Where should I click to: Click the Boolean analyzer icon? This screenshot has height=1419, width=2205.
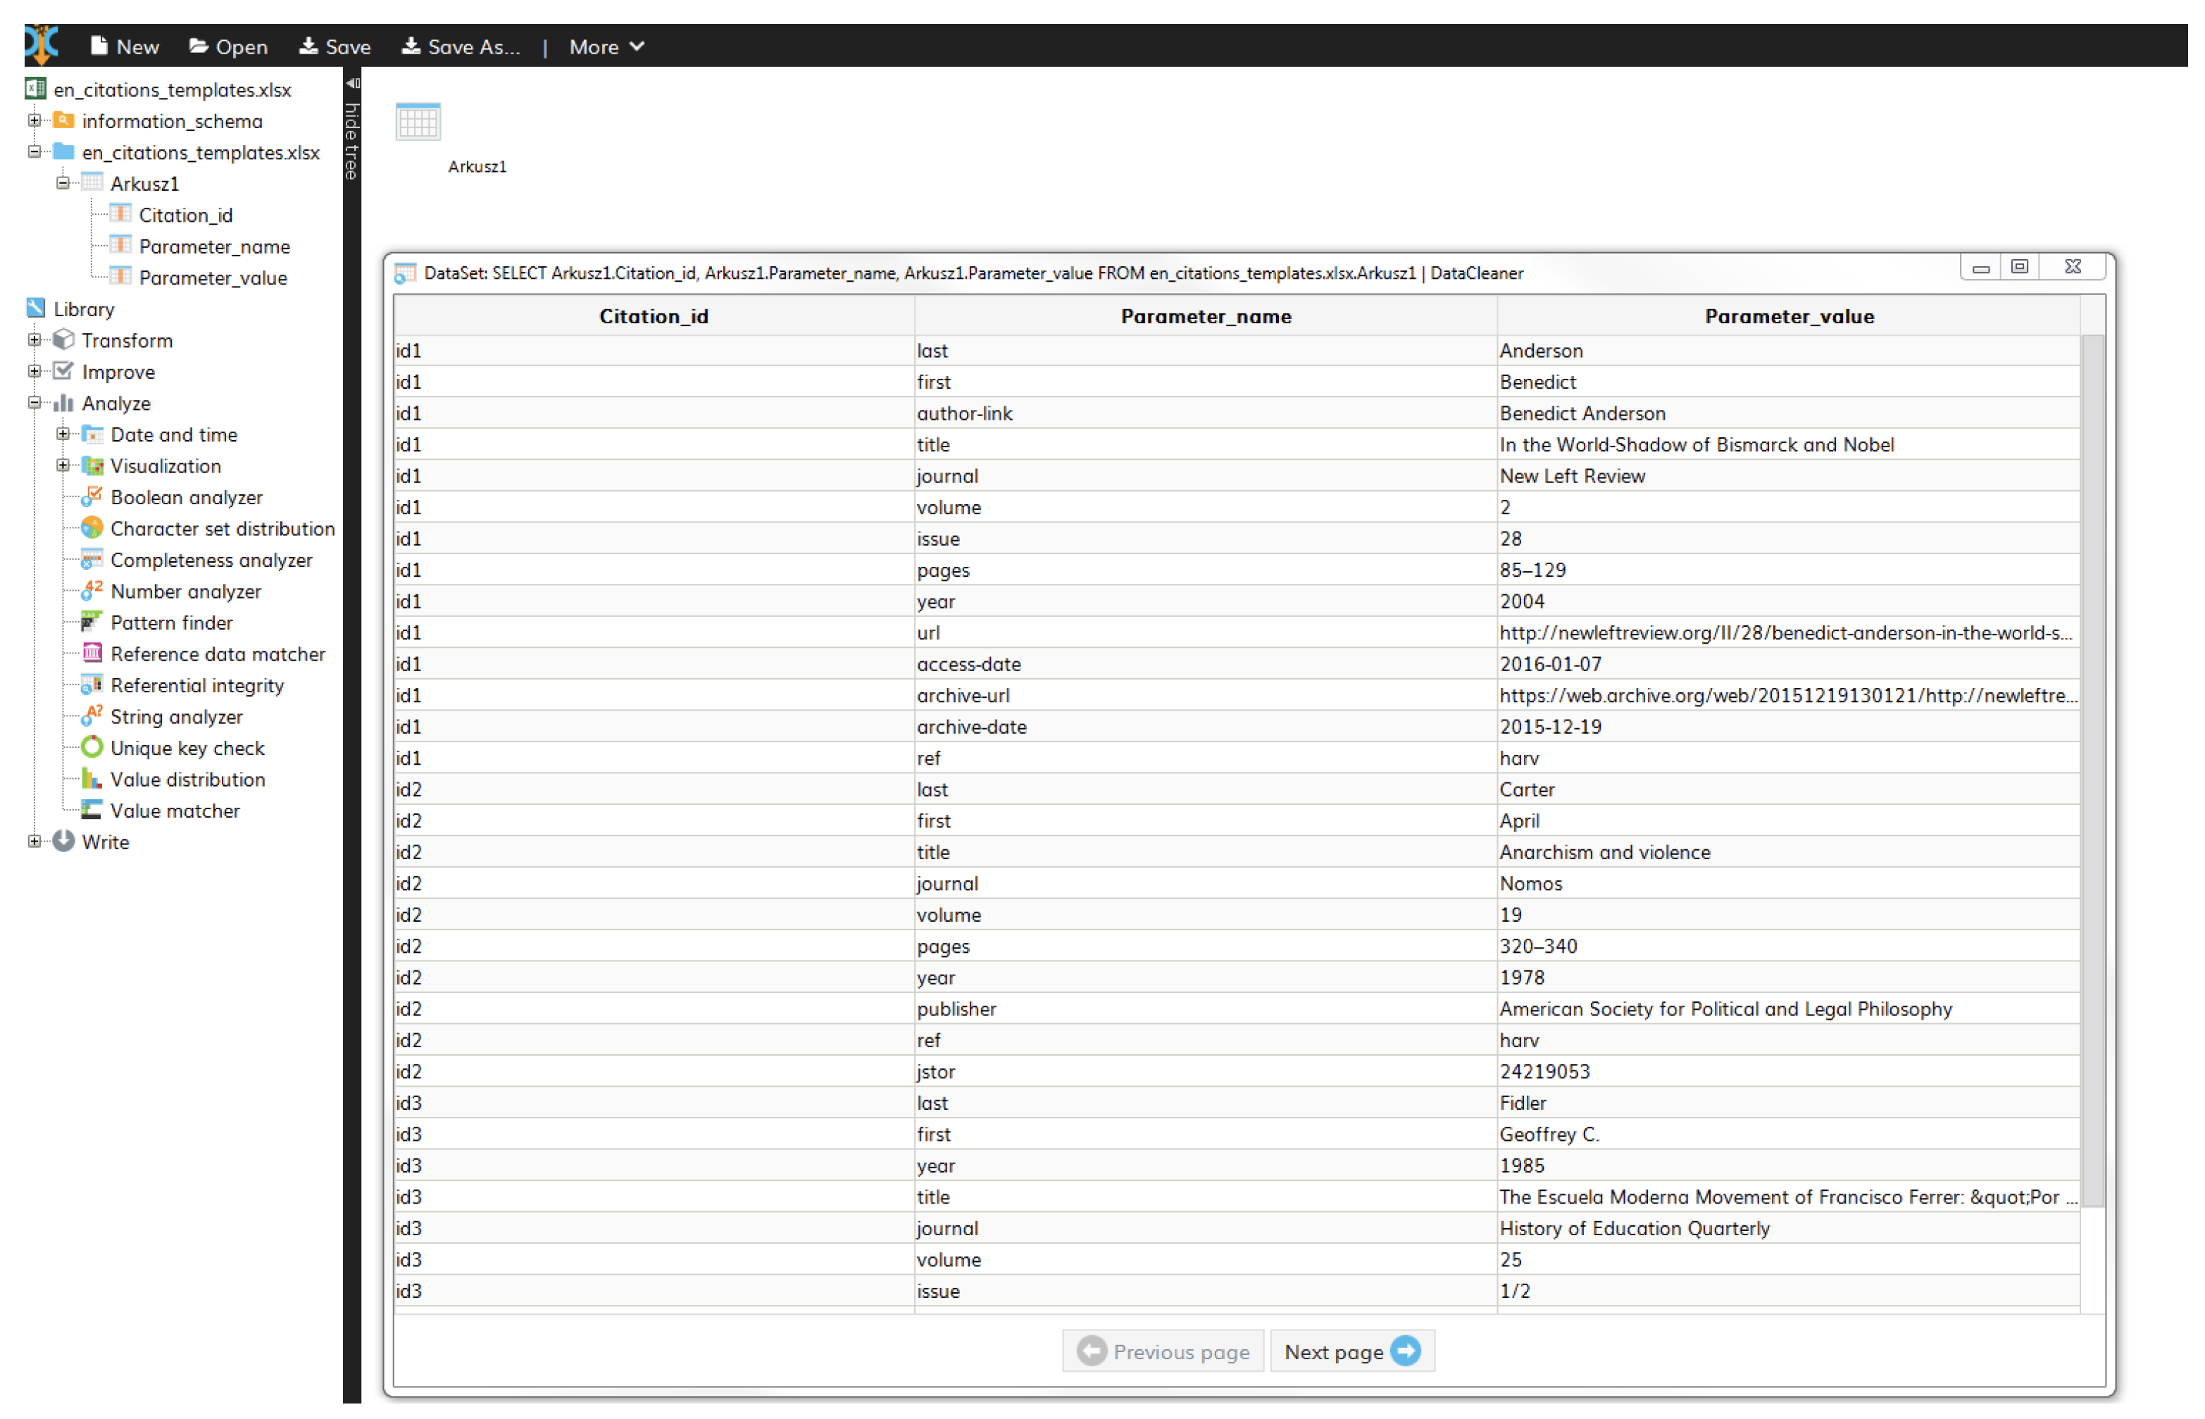[x=92, y=499]
